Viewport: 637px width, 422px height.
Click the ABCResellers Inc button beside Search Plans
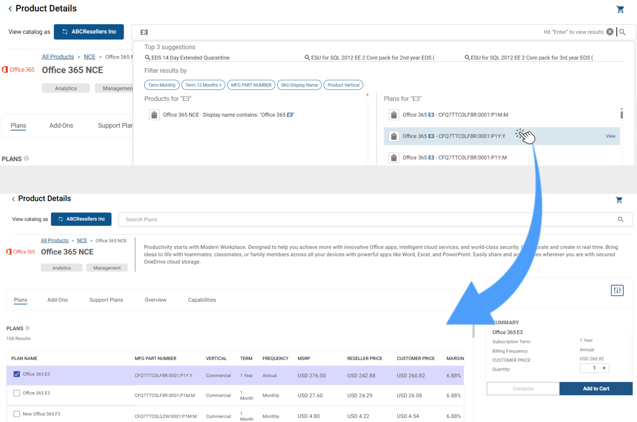[x=81, y=219]
